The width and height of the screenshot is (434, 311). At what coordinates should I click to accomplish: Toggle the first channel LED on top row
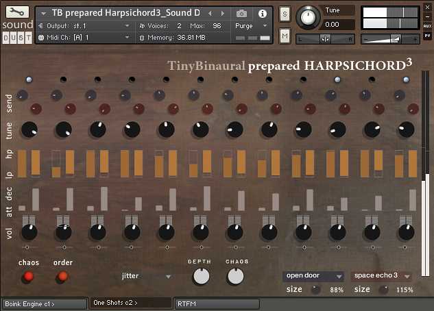point(29,79)
